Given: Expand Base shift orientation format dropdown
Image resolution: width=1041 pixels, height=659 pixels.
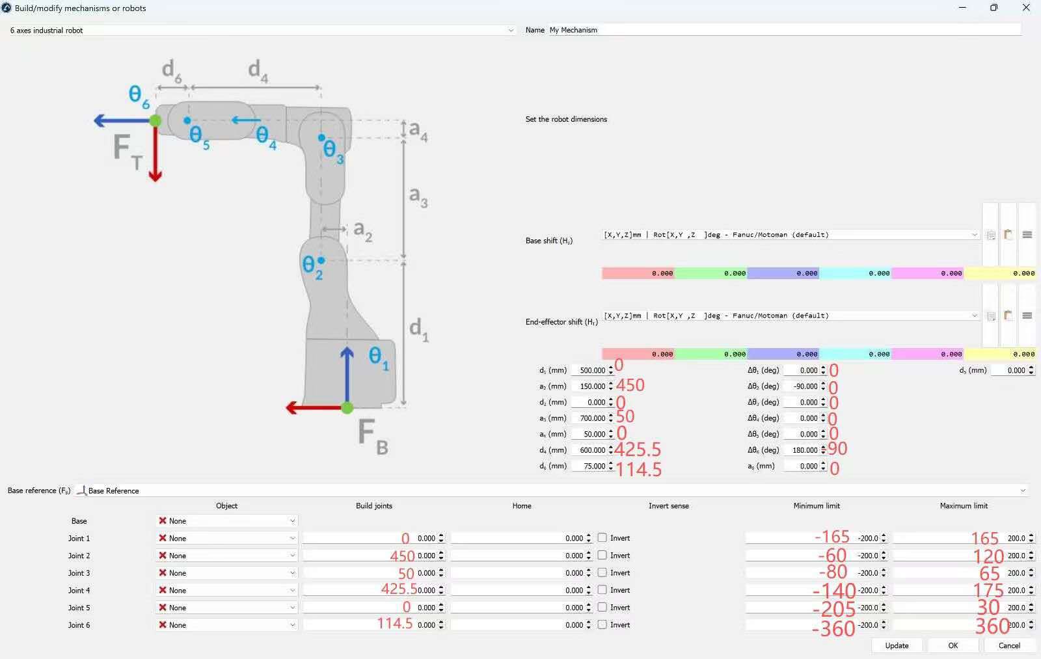Looking at the screenshot, I should tap(791, 235).
